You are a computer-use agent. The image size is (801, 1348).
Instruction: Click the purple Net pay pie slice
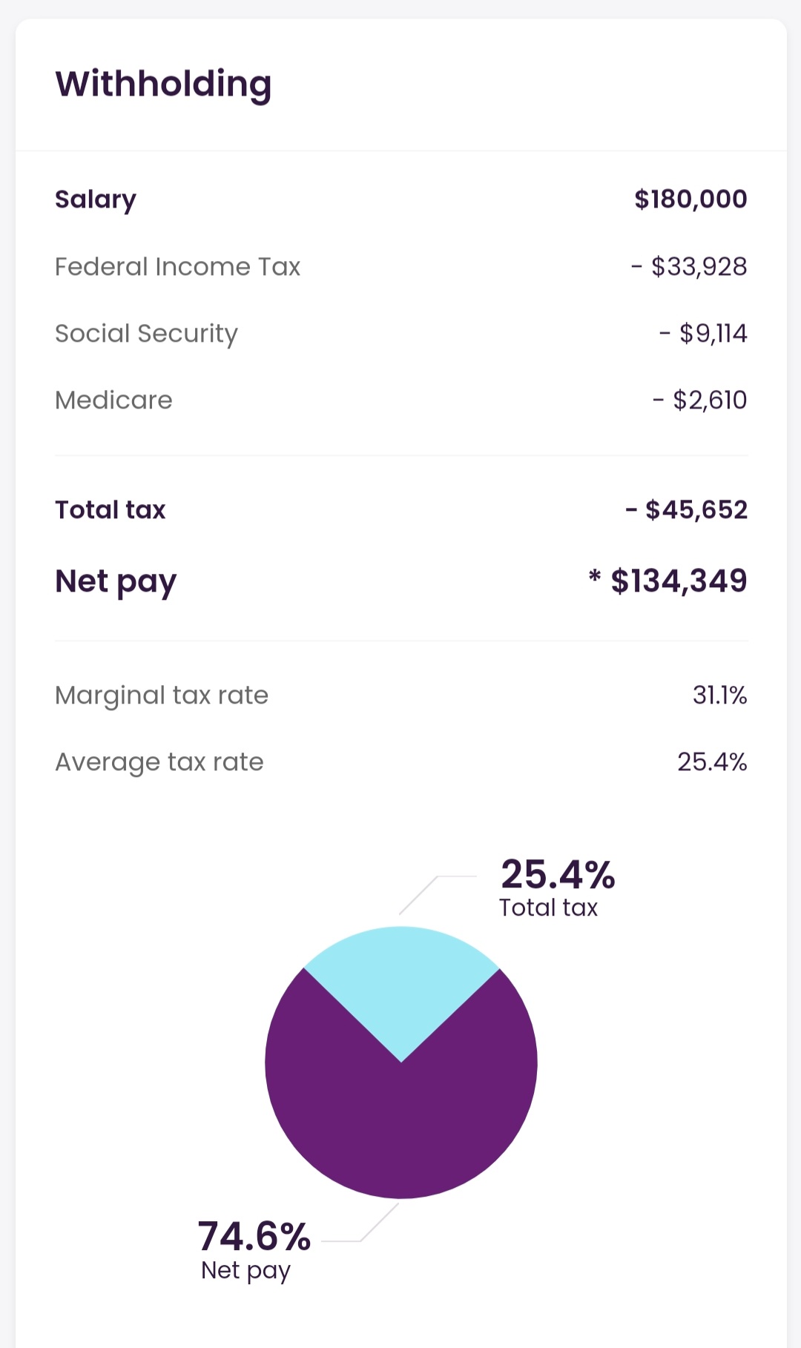[x=401, y=1127]
